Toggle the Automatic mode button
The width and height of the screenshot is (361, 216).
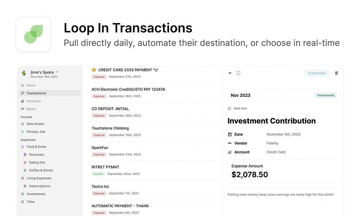[317, 73]
